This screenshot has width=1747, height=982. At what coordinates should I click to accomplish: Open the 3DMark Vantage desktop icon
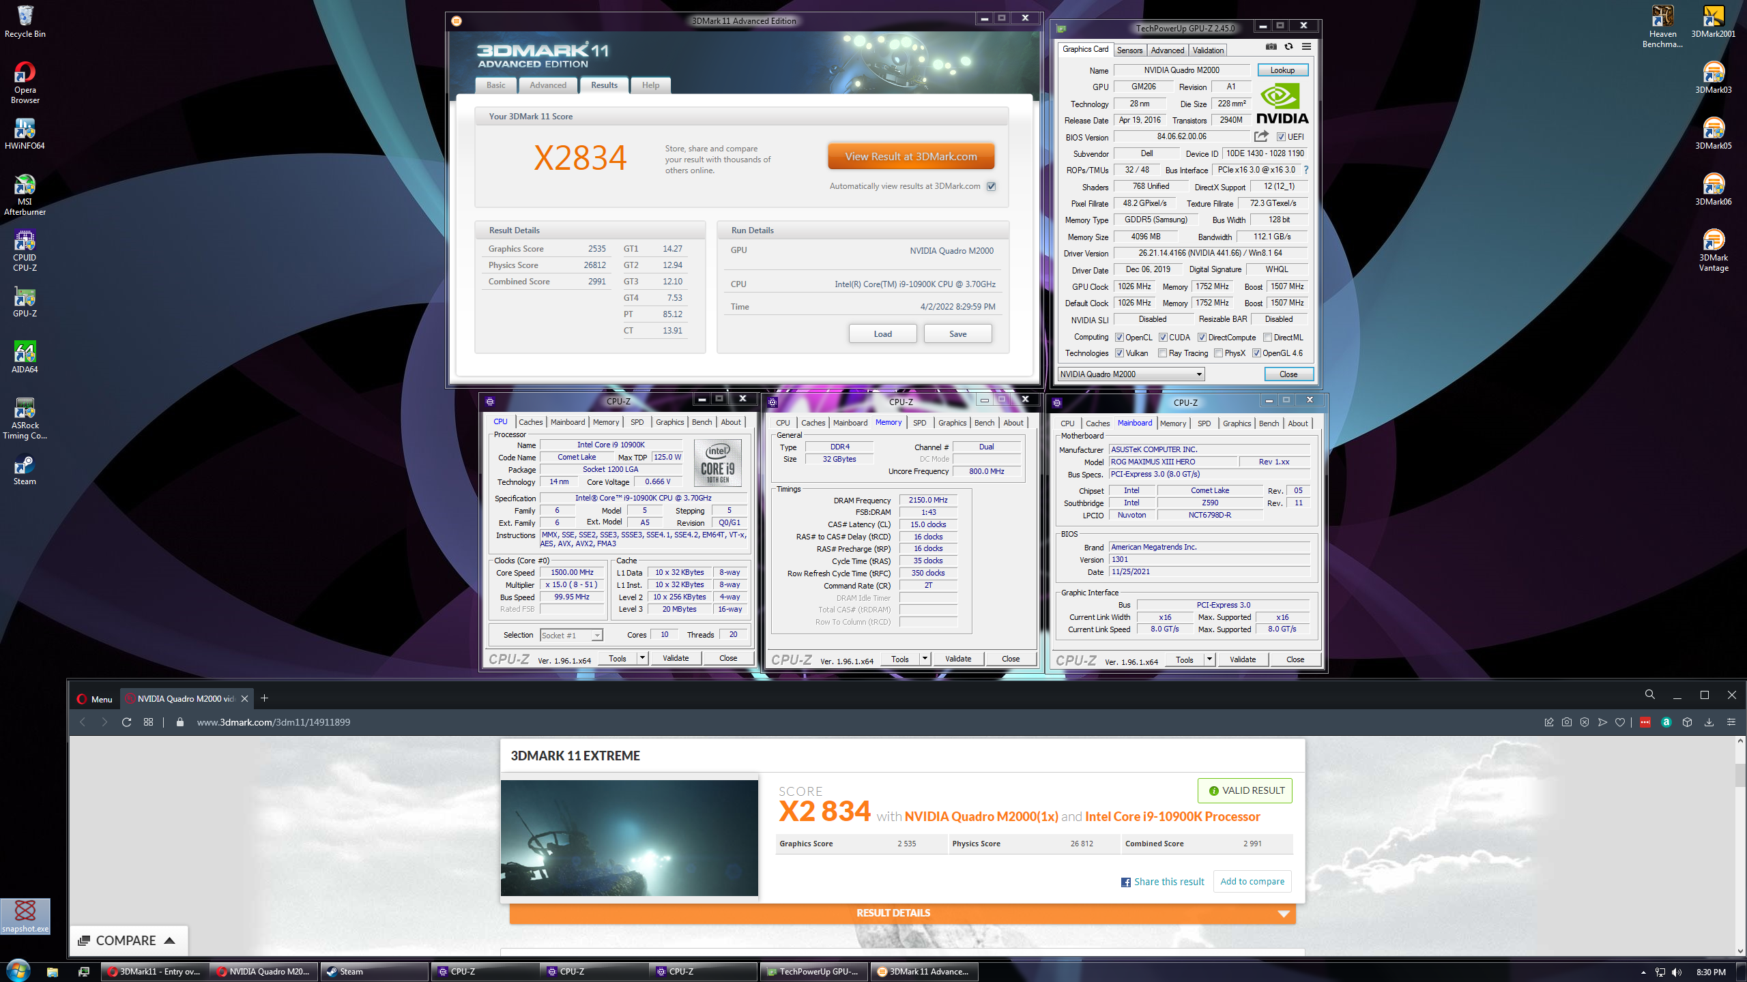click(x=1714, y=250)
